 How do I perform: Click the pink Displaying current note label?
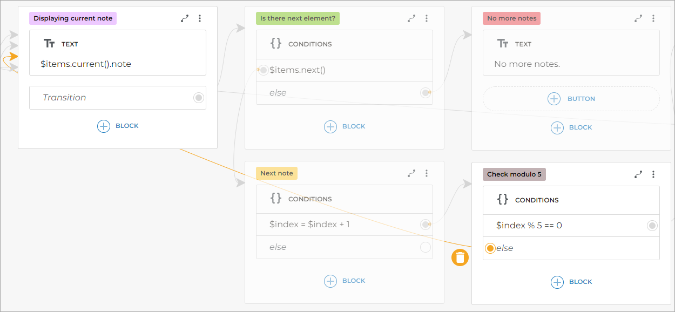73,18
